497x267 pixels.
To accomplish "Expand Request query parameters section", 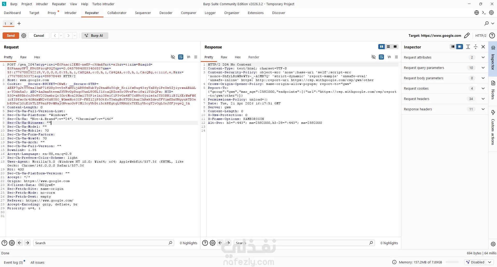I will tap(445, 68).
